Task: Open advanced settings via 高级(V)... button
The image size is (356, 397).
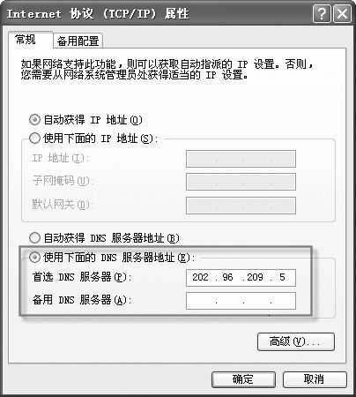Action: click(296, 341)
